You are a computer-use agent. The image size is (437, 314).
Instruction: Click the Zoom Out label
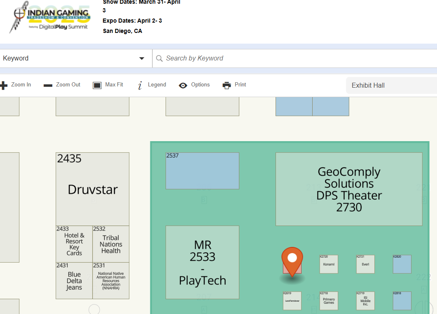coord(68,85)
